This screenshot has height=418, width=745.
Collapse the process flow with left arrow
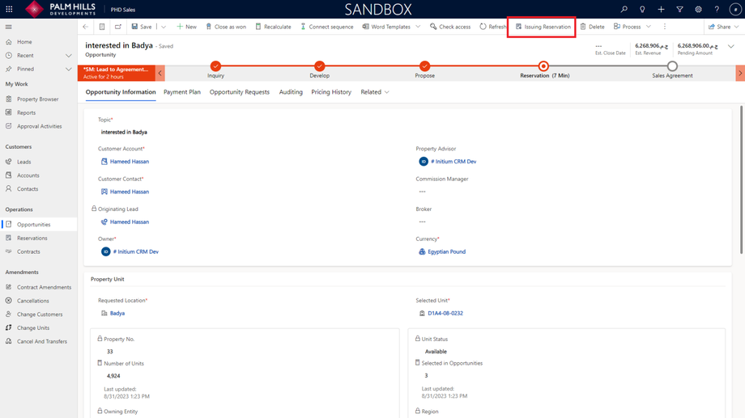pyautogui.click(x=160, y=73)
